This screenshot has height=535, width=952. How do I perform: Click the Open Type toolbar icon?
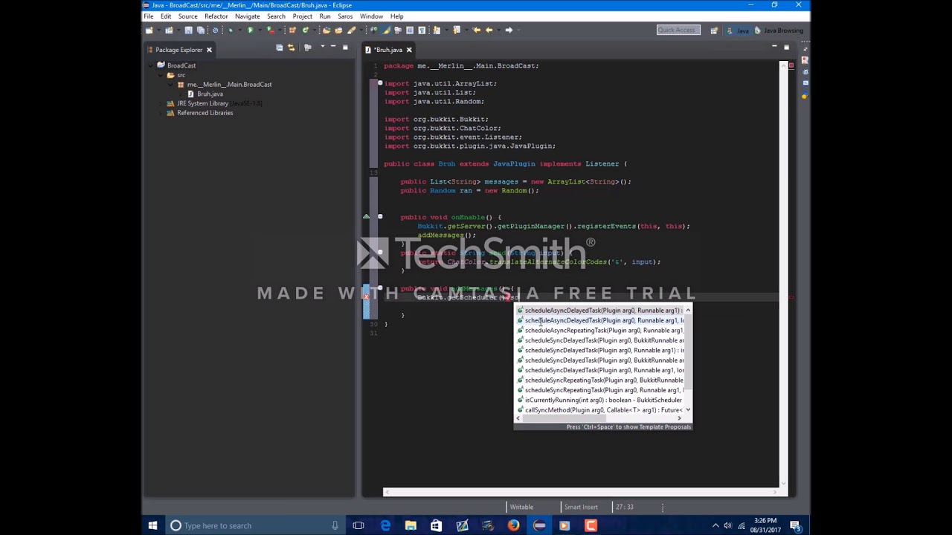(x=327, y=30)
